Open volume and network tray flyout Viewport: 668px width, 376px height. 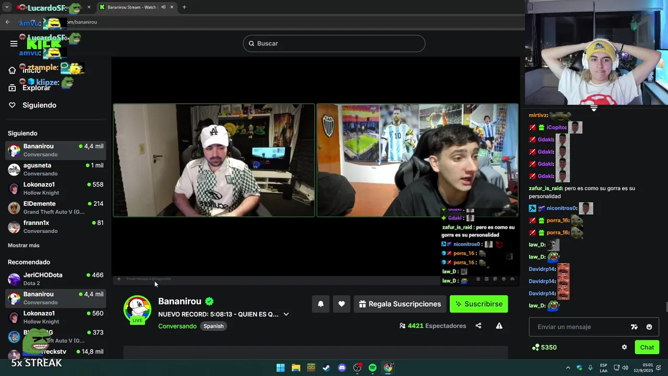(x=621, y=368)
